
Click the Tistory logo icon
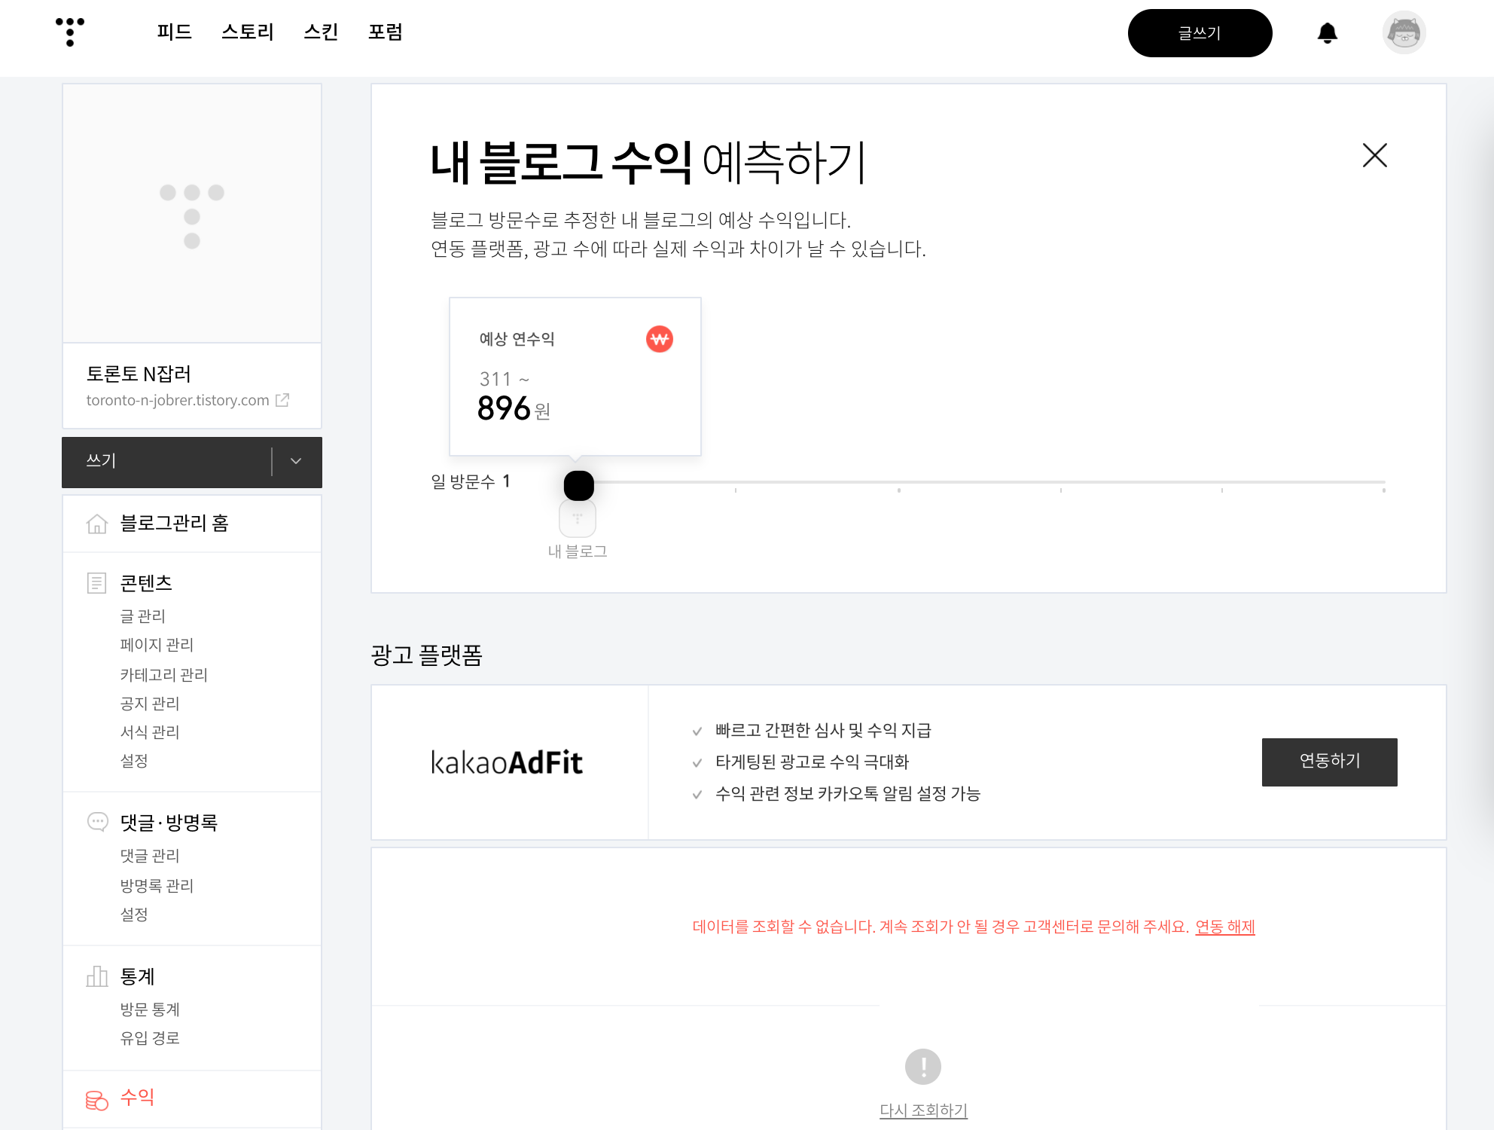pyautogui.click(x=70, y=32)
